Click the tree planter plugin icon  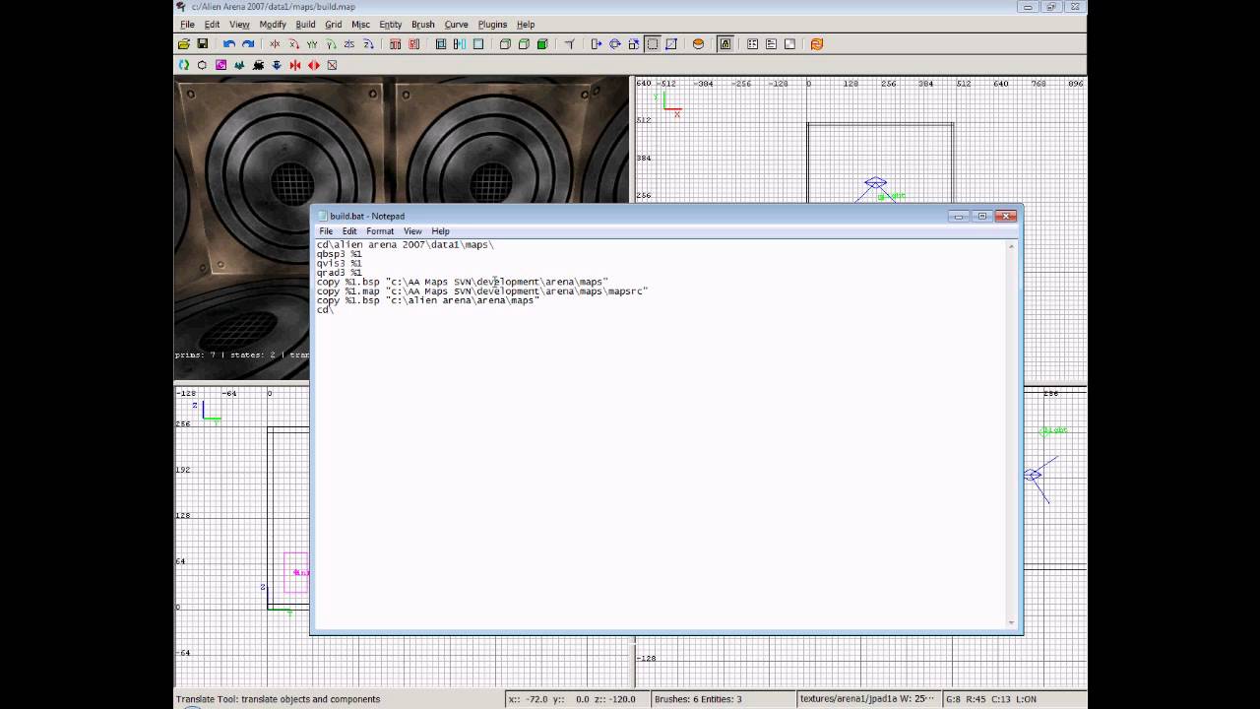click(x=239, y=65)
